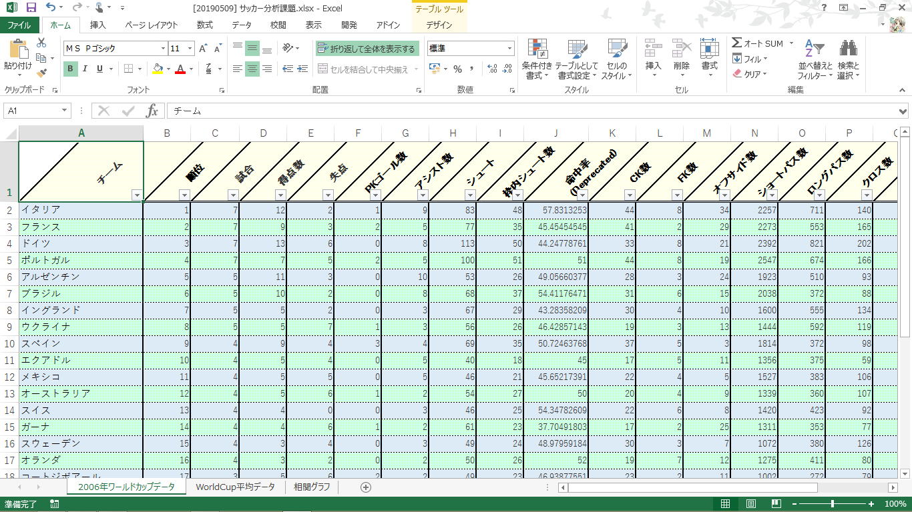Toggle italic formatting button

85,69
